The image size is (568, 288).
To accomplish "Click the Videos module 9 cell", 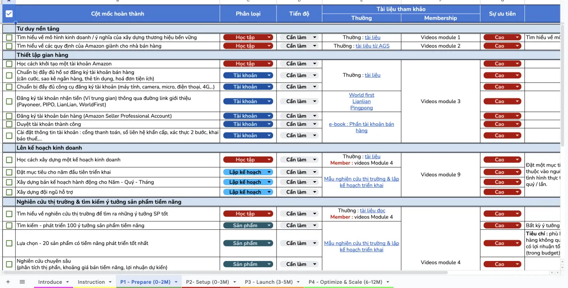I will tap(441, 175).
